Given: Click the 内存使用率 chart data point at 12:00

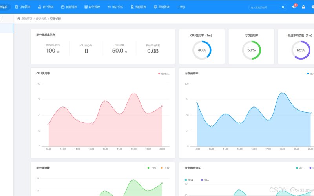Looking at the screenshot, I should (197, 103).
